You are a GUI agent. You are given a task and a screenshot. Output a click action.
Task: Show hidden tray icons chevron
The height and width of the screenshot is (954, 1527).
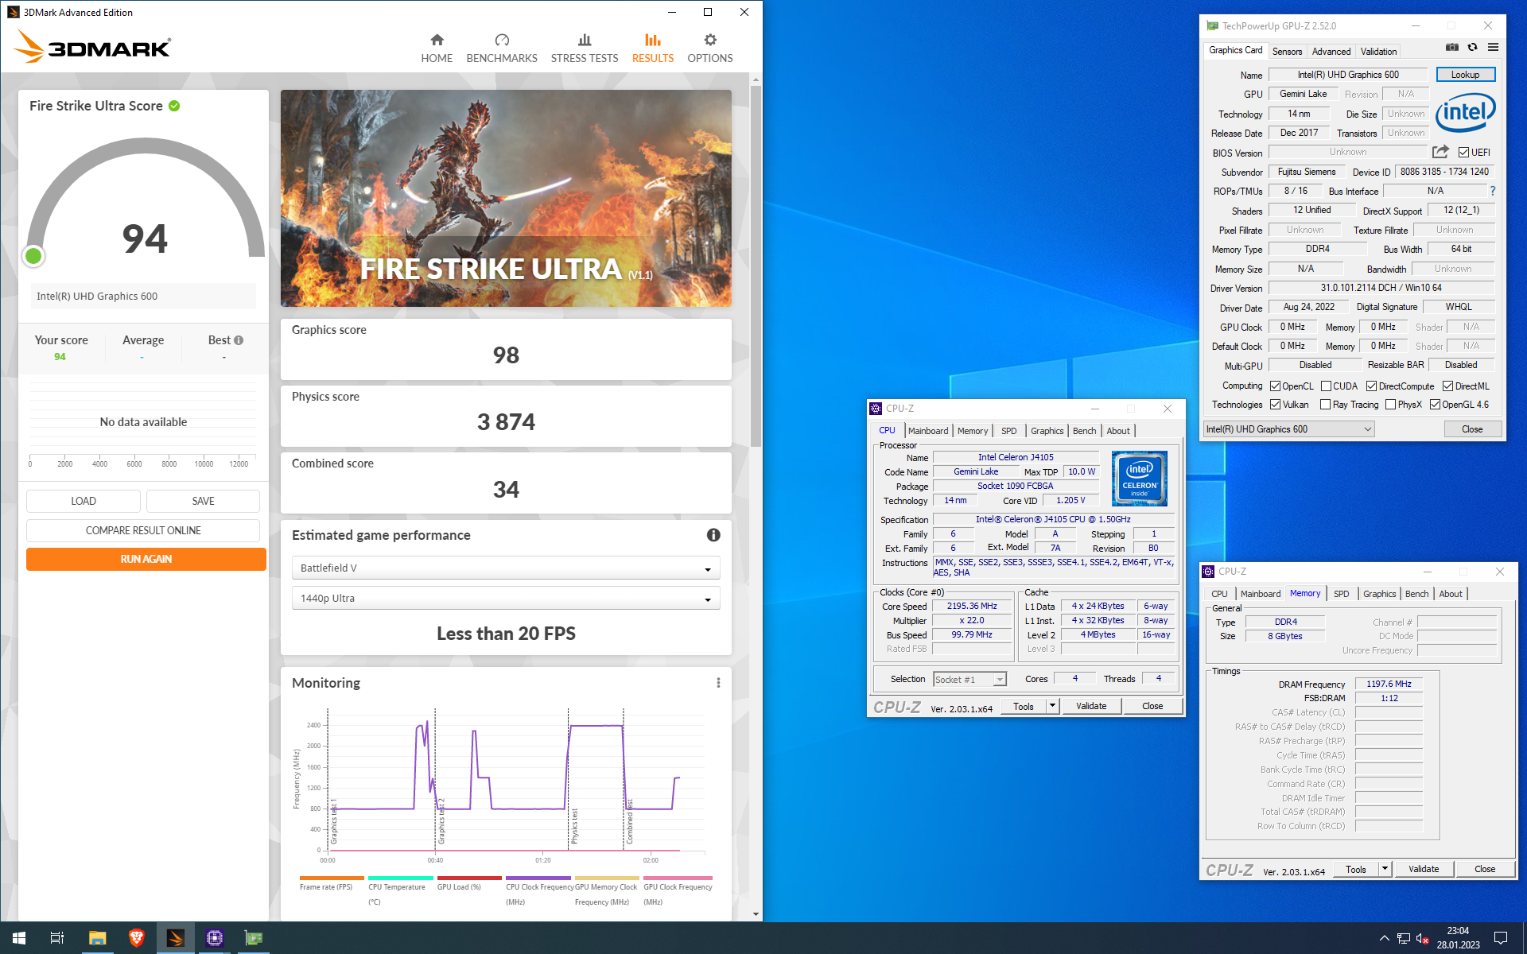(x=1385, y=939)
